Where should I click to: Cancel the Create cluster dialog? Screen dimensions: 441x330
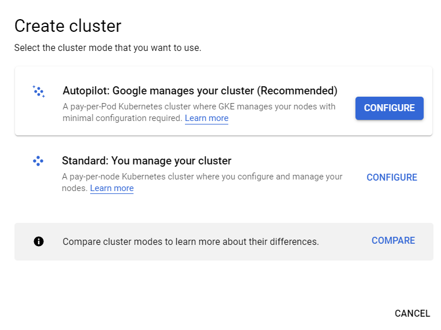point(412,313)
